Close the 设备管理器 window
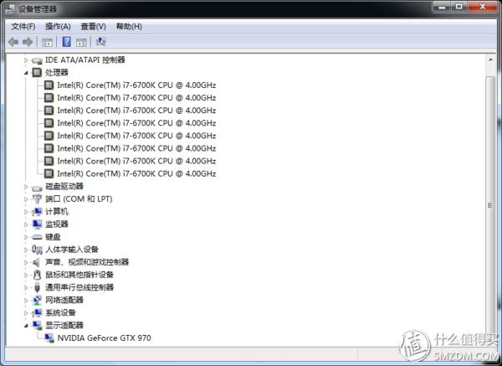The image size is (502, 366). (482, 7)
